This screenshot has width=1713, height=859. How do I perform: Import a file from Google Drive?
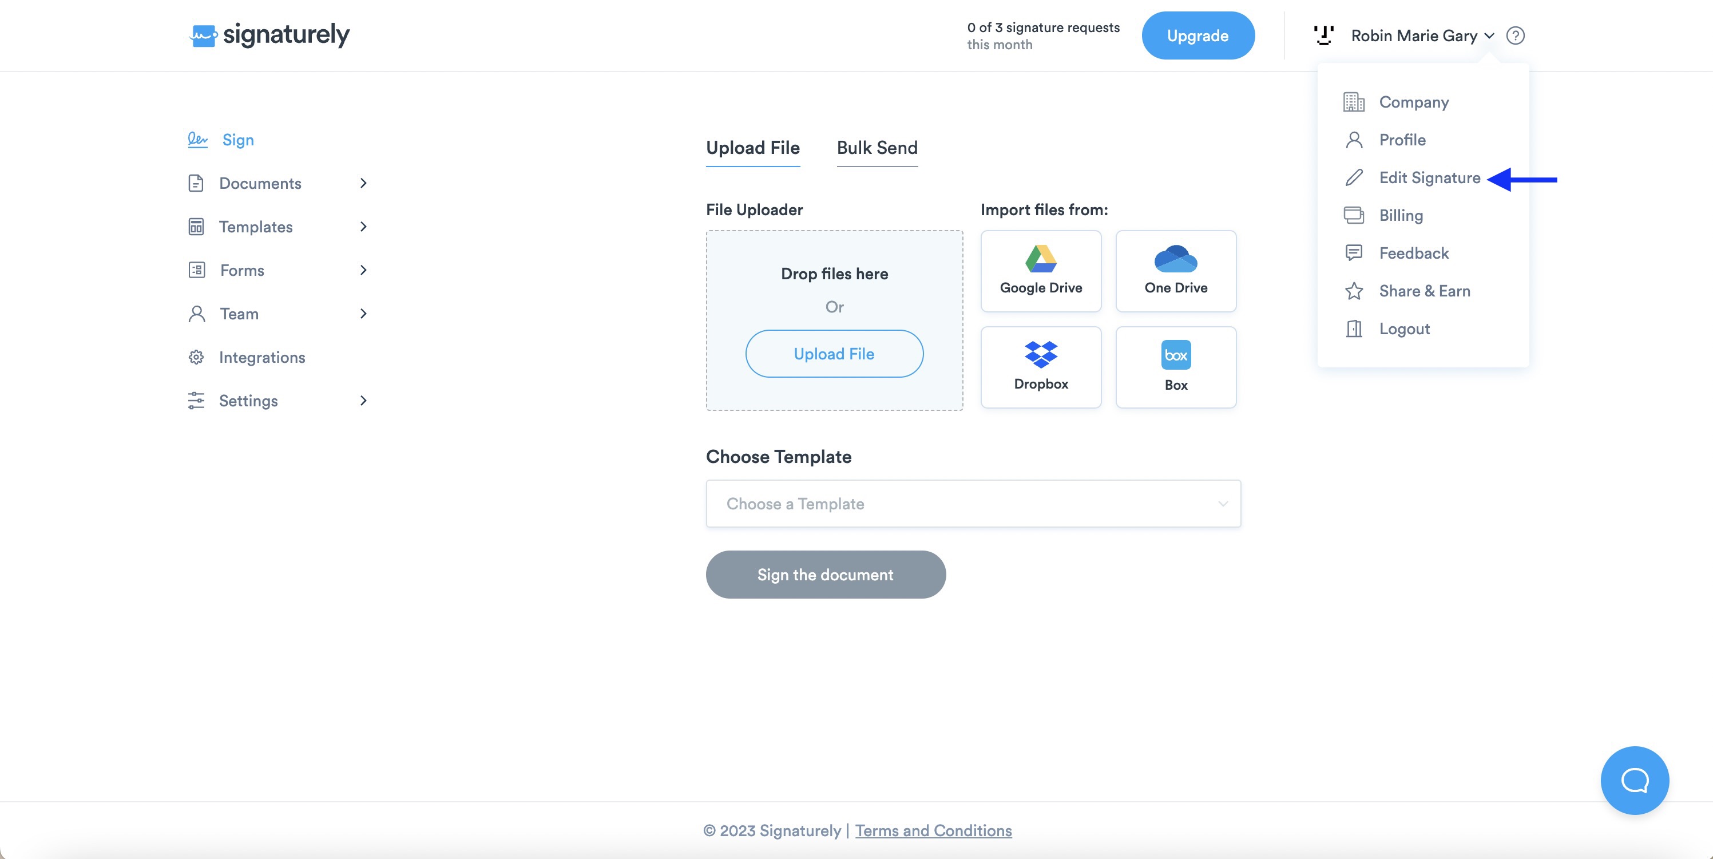tap(1041, 271)
